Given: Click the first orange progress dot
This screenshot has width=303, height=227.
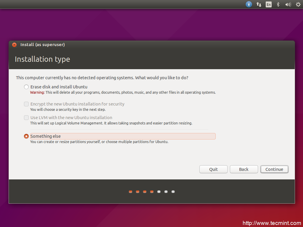Looking at the screenshot, I should click(130, 192).
